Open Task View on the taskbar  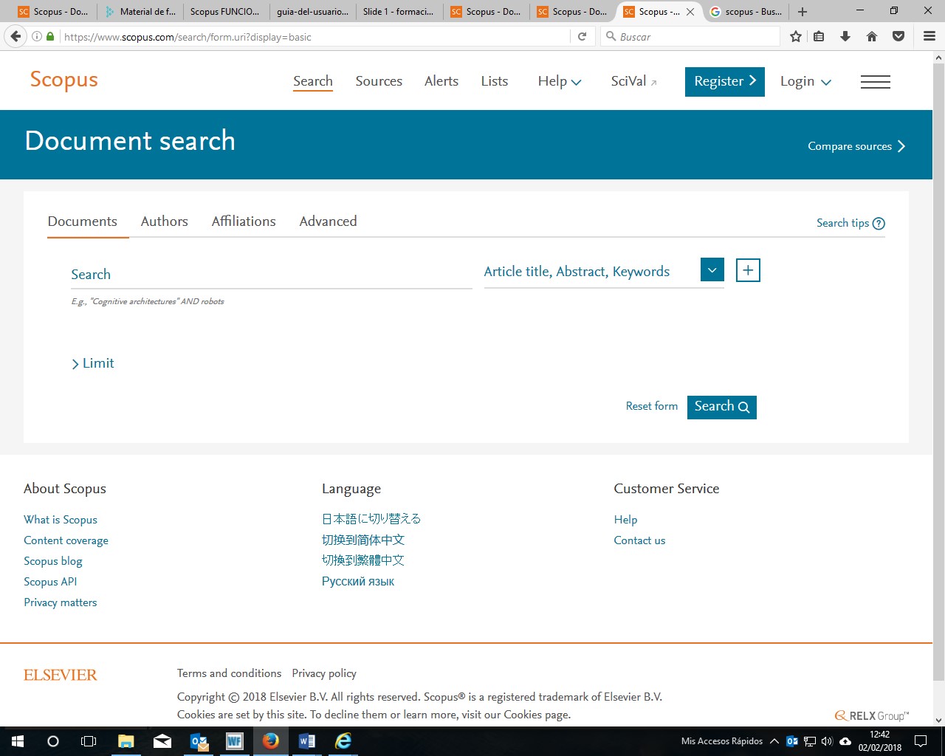tap(89, 741)
